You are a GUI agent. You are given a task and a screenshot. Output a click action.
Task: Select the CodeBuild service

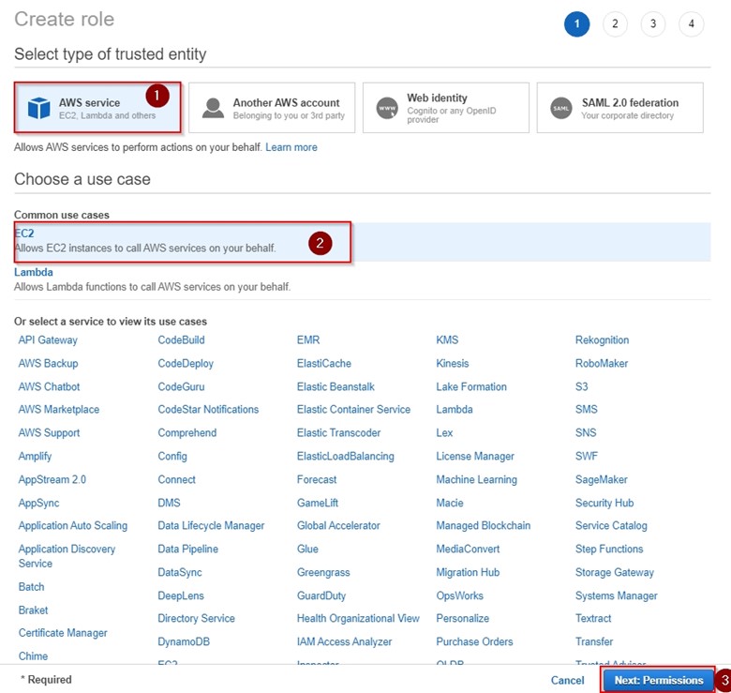182,340
